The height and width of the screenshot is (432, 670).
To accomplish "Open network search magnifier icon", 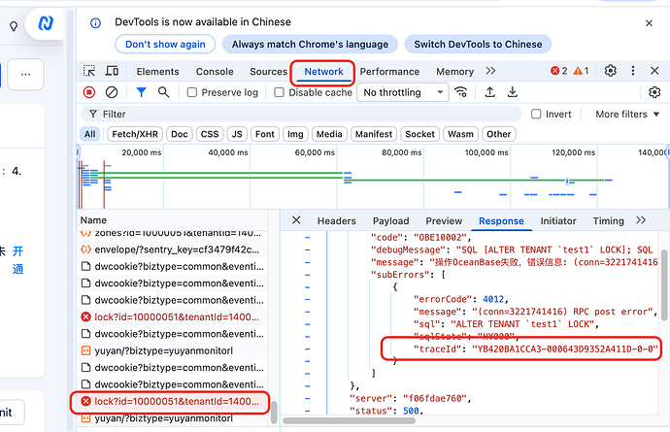I will [x=163, y=92].
